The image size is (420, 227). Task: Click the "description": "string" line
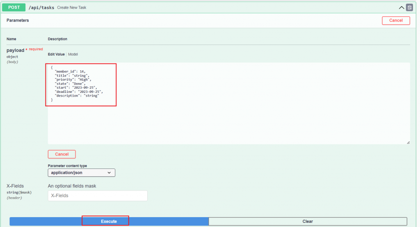tap(77, 96)
